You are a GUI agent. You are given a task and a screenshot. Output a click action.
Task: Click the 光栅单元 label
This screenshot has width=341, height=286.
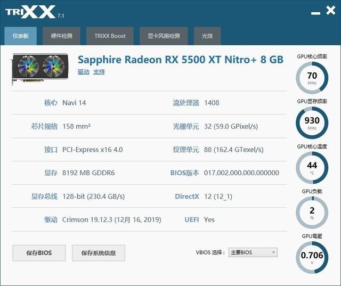click(x=186, y=126)
